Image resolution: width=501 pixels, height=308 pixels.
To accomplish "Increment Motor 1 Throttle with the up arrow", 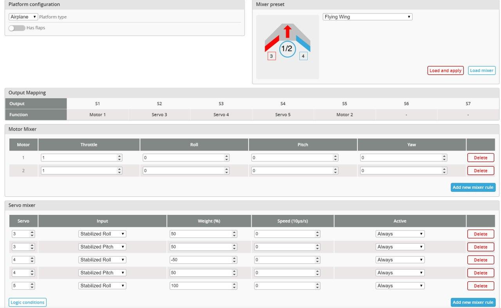I will point(119,156).
